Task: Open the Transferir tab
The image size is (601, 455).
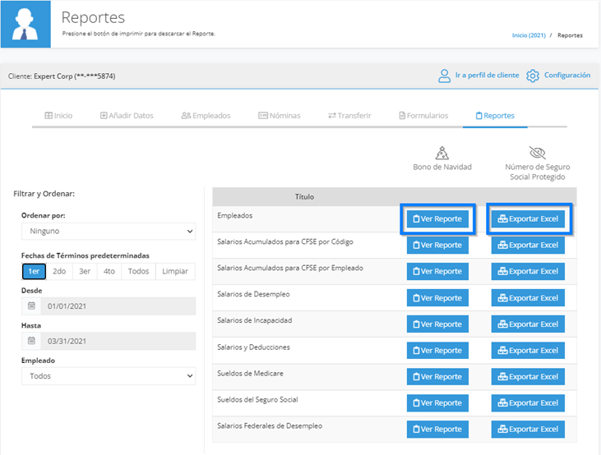Action: [x=349, y=116]
